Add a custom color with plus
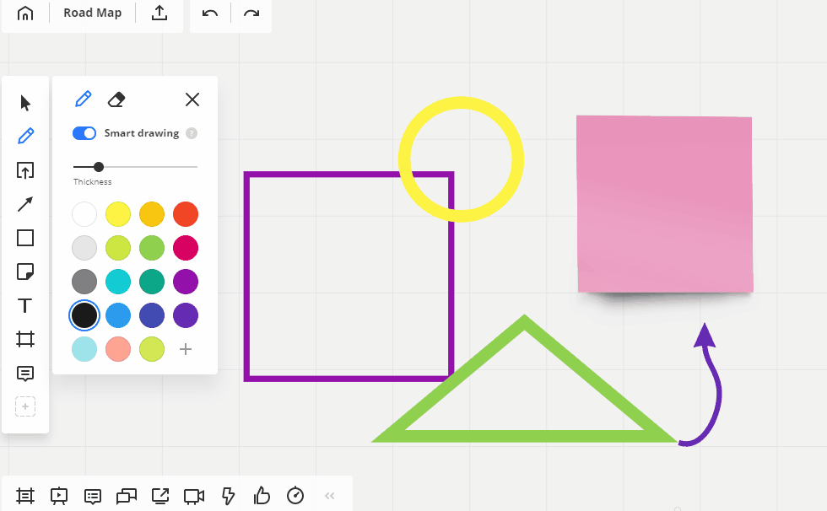Screen dimensions: 827x511 tap(186, 349)
